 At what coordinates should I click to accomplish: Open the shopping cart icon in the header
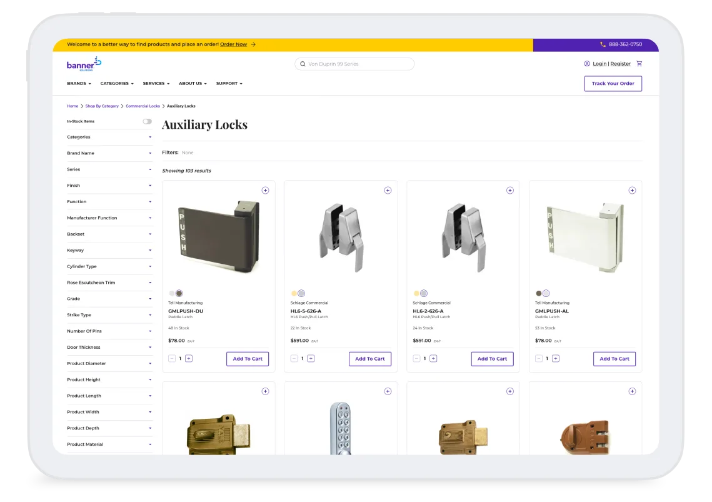pyautogui.click(x=639, y=64)
